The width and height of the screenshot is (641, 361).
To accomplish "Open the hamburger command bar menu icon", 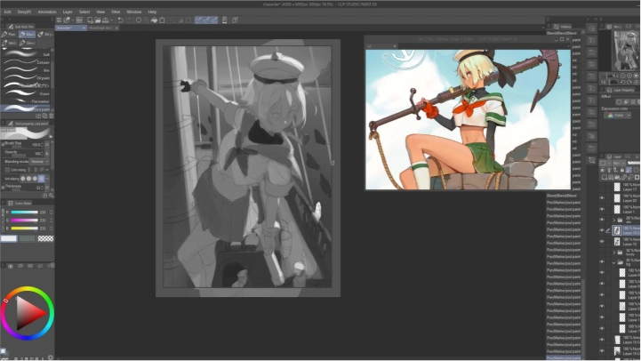I will [x=59, y=20].
